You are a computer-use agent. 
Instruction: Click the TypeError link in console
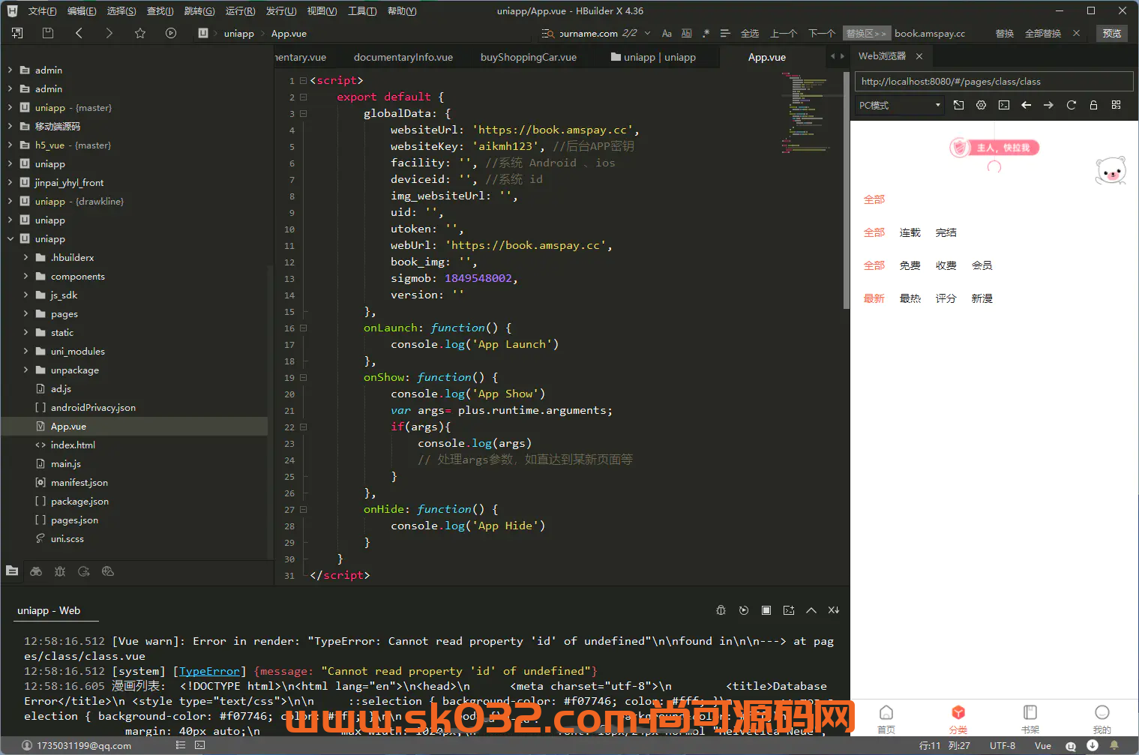point(209,671)
